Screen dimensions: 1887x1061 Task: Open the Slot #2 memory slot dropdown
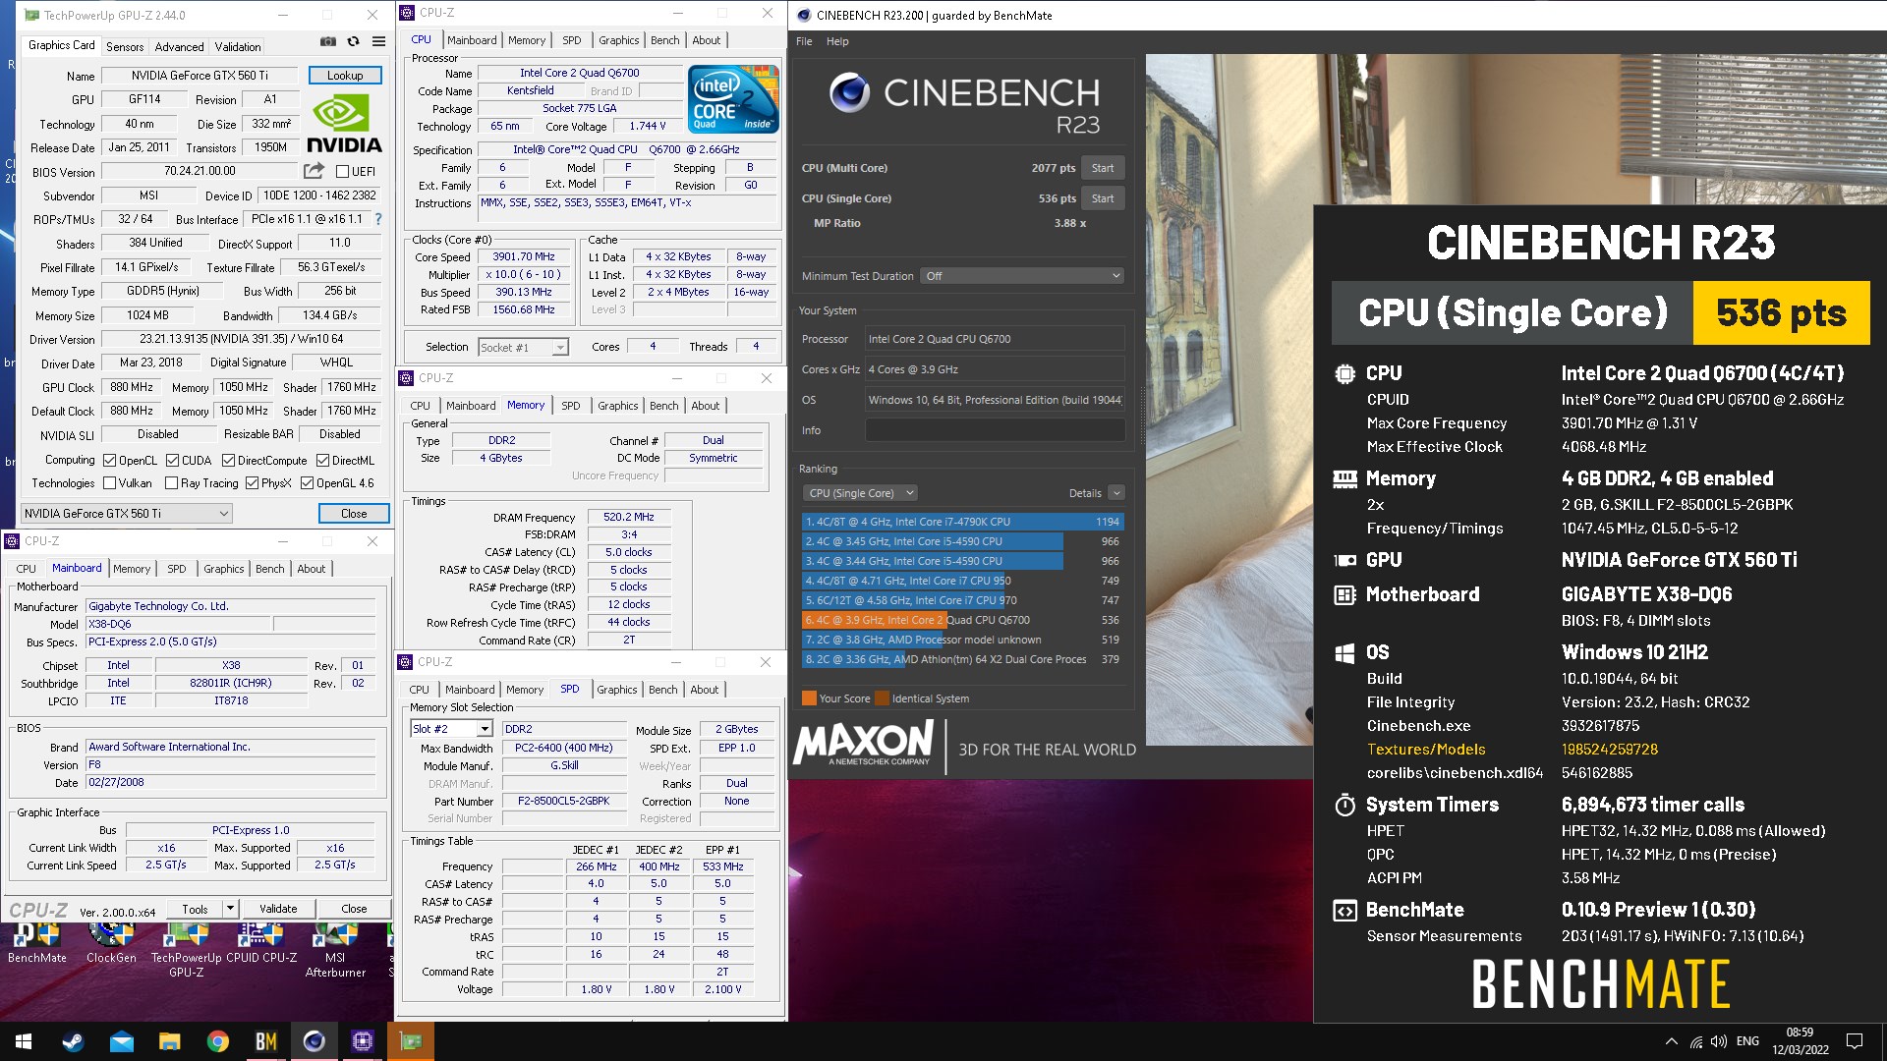pyautogui.click(x=450, y=729)
